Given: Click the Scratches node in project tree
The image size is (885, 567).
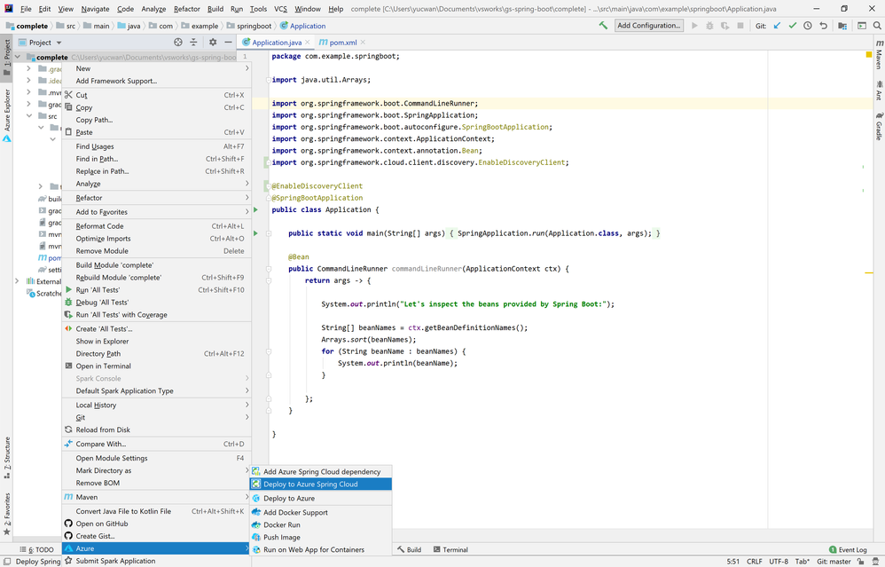Looking at the screenshot, I should click(44, 293).
